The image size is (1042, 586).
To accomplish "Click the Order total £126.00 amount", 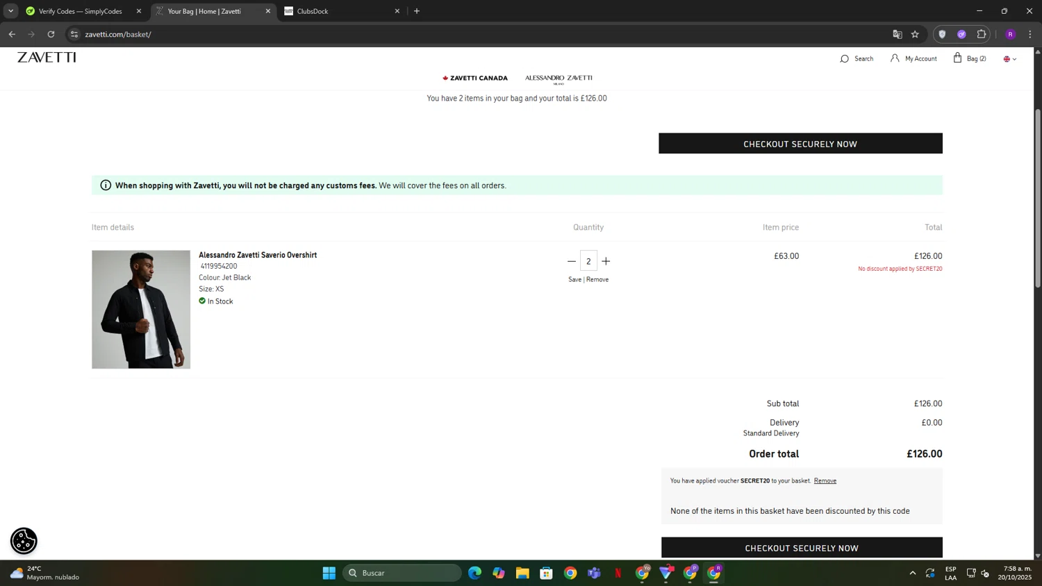I will tap(925, 453).
